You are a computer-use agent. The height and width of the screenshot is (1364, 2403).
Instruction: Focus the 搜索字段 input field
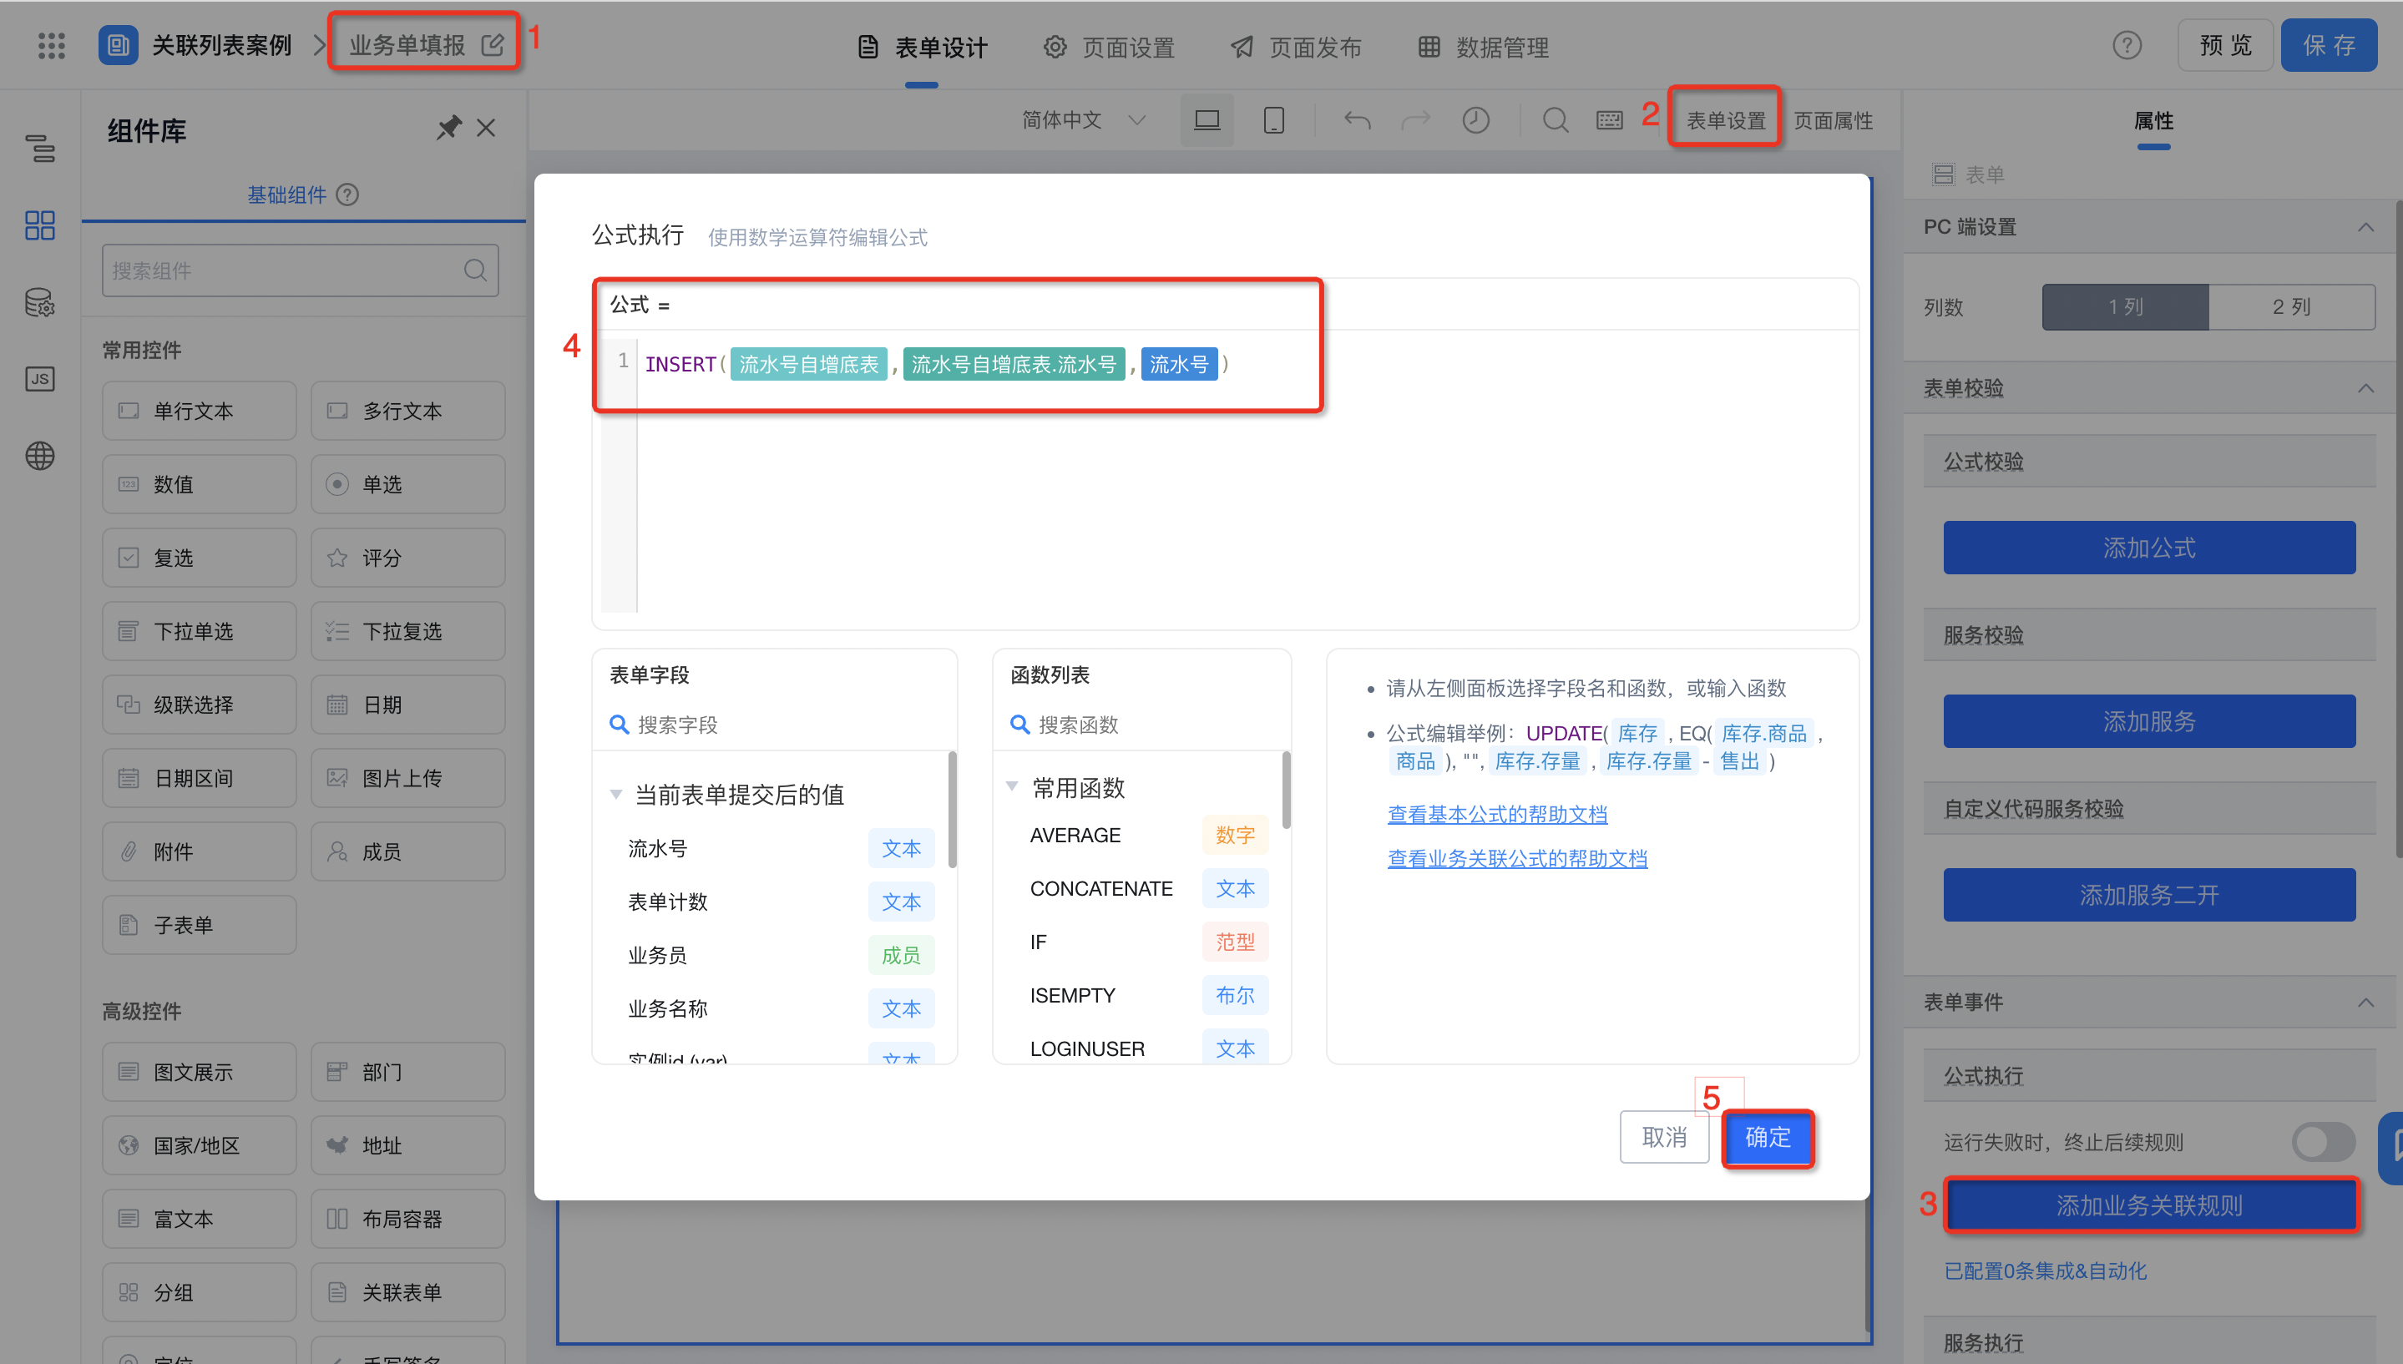click(x=775, y=725)
